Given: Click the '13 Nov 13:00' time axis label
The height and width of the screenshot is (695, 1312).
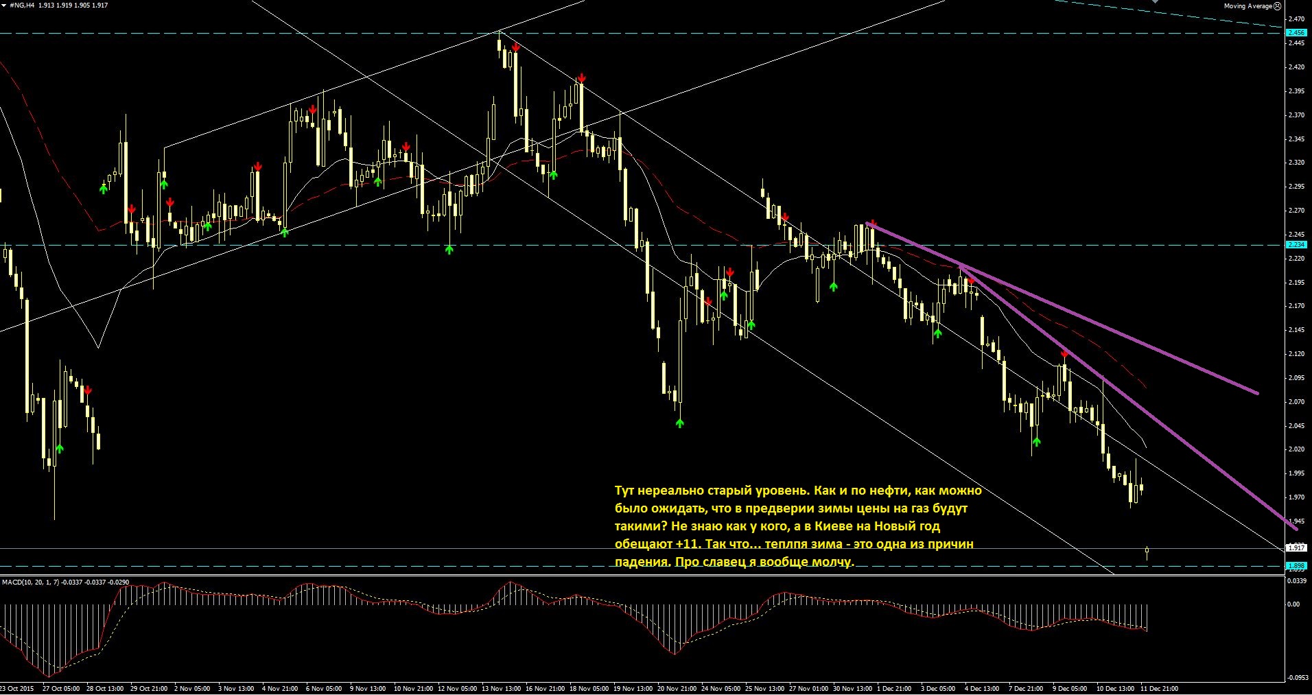Looking at the screenshot, I should pyautogui.click(x=500, y=688).
